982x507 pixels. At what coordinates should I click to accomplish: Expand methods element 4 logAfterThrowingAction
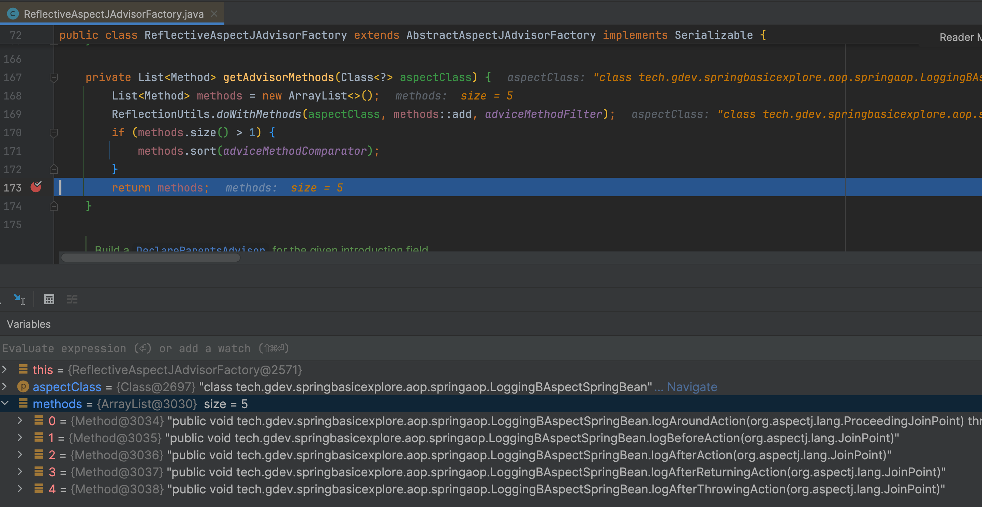[x=20, y=489]
